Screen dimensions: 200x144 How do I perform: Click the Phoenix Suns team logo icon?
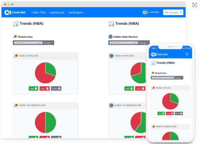15,37
